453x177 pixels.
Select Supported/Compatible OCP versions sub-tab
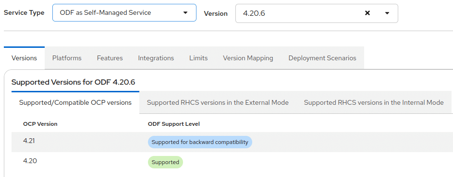click(75, 103)
